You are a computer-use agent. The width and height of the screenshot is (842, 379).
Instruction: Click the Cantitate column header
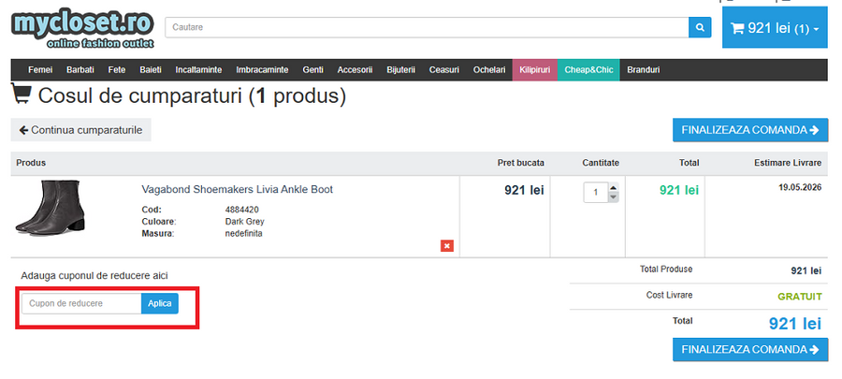click(x=601, y=163)
